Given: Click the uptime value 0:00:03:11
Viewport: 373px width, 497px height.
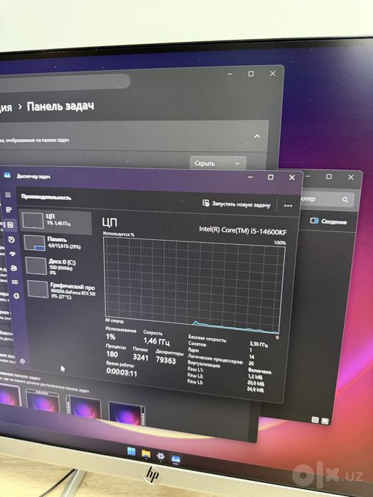Looking at the screenshot, I should pyautogui.click(x=121, y=371).
